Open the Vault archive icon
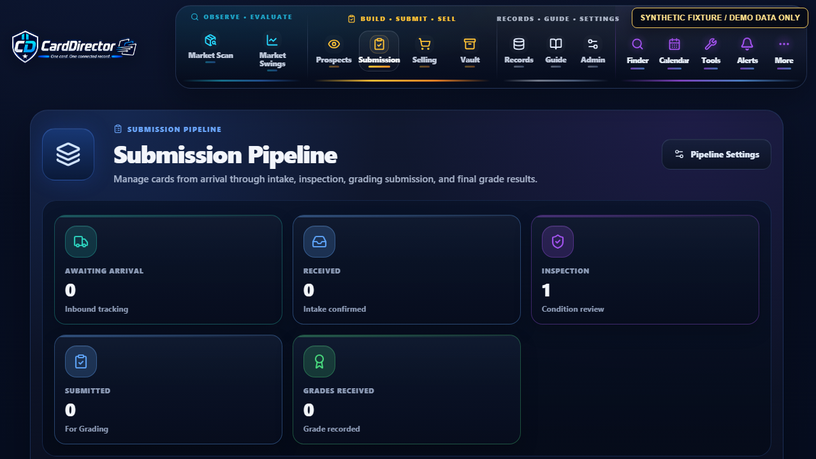This screenshot has height=459, width=816. [470, 44]
